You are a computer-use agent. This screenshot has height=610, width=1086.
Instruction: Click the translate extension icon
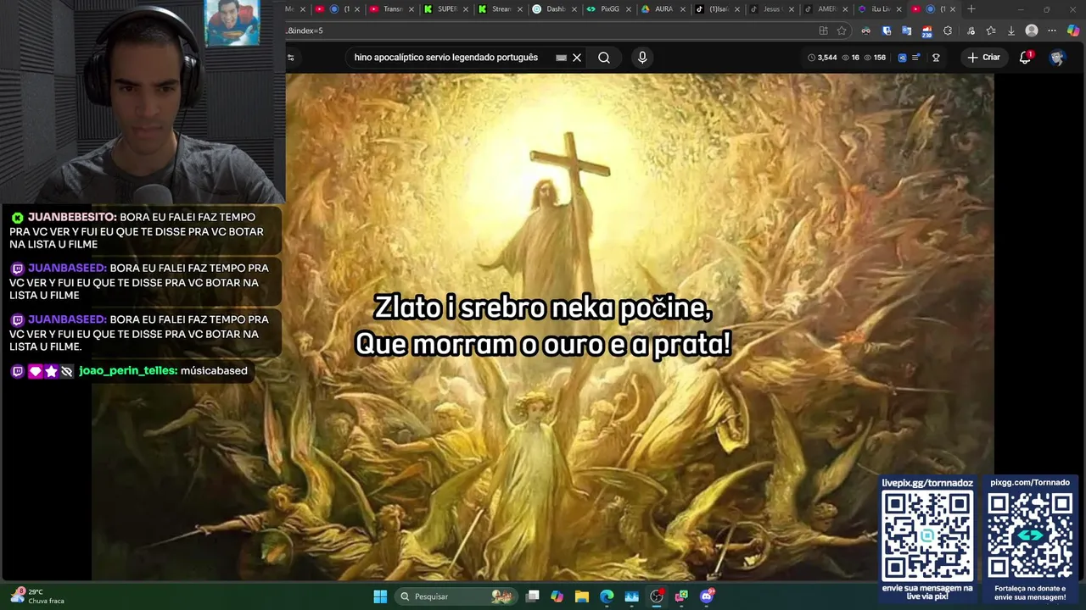tap(906, 30)
